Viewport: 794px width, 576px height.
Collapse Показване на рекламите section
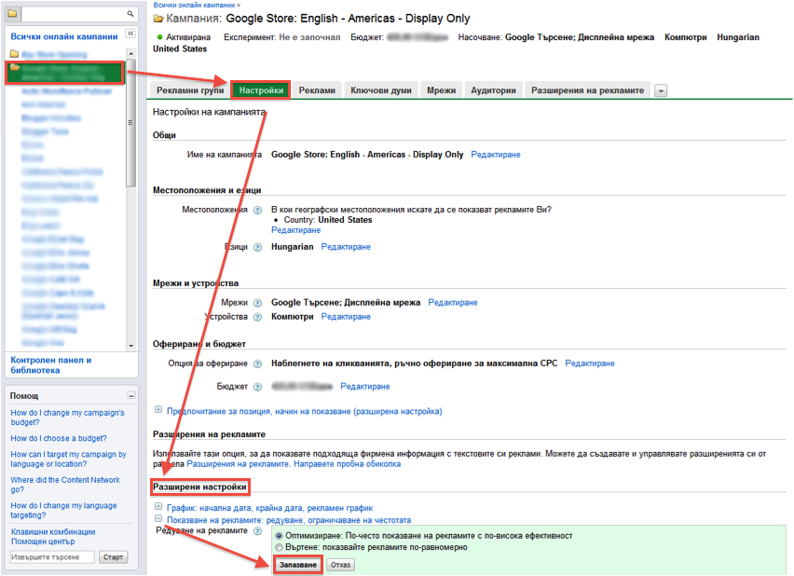point(158,518)
